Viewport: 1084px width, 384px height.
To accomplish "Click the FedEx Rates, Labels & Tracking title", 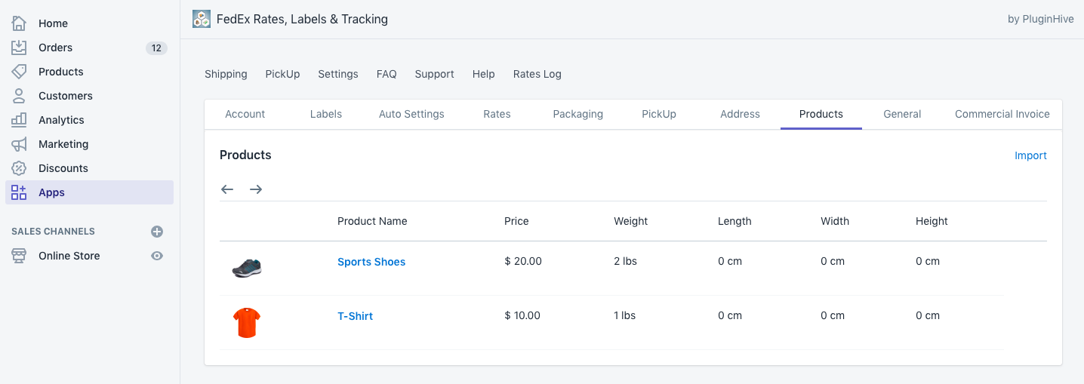I will (302, 19).
